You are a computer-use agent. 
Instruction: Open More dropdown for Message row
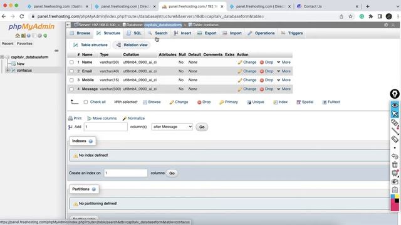click(284, 89)
